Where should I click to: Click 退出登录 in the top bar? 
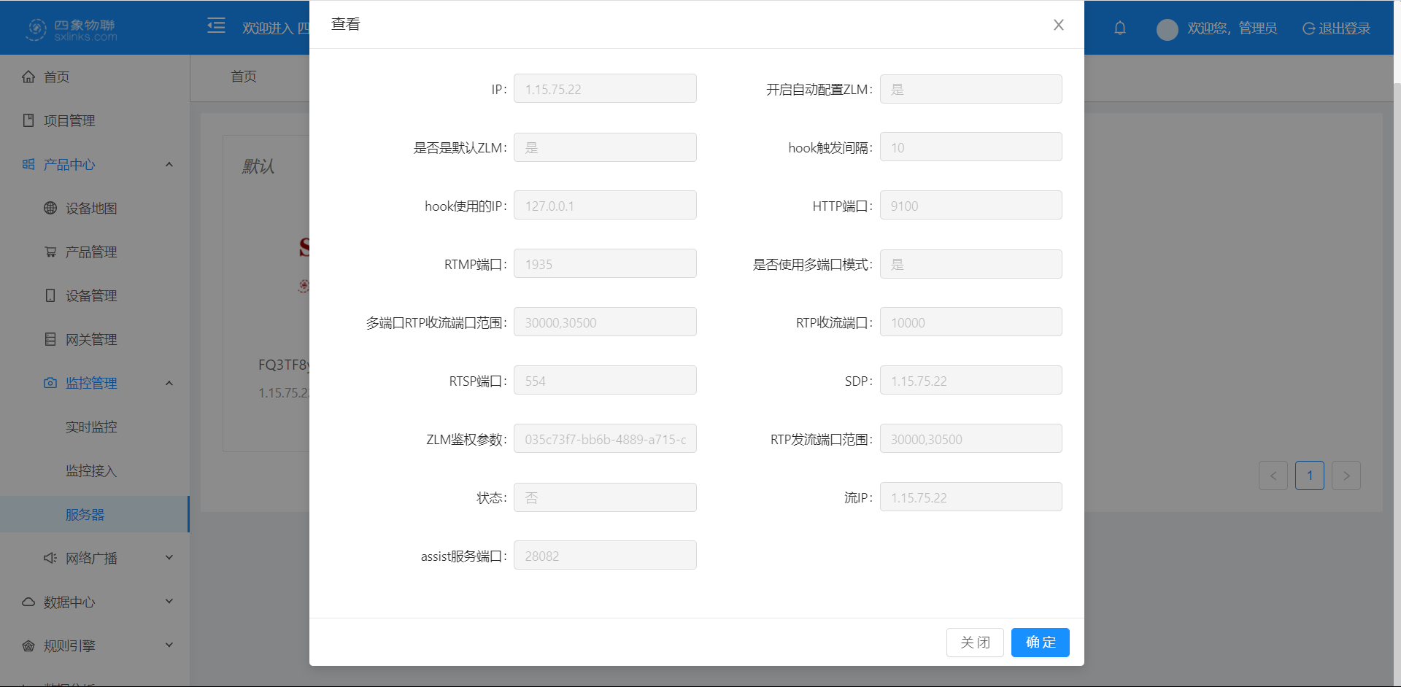(1344, 28)
